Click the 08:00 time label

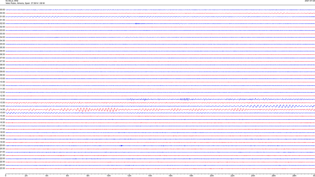(x=2, y=65)
